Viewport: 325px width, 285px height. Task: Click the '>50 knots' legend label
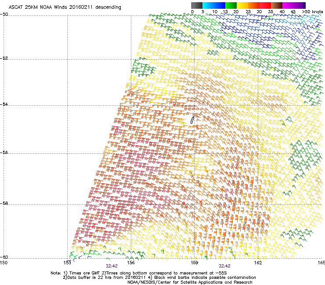point(312,12)
